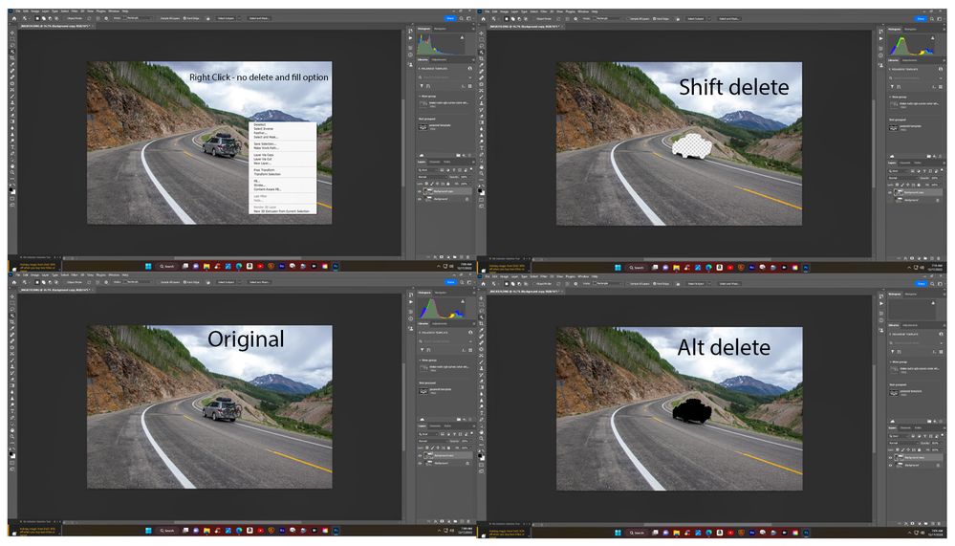Hide the Background layer in Right Click window
Screen dimensions: 955x546
pos(420,199)
